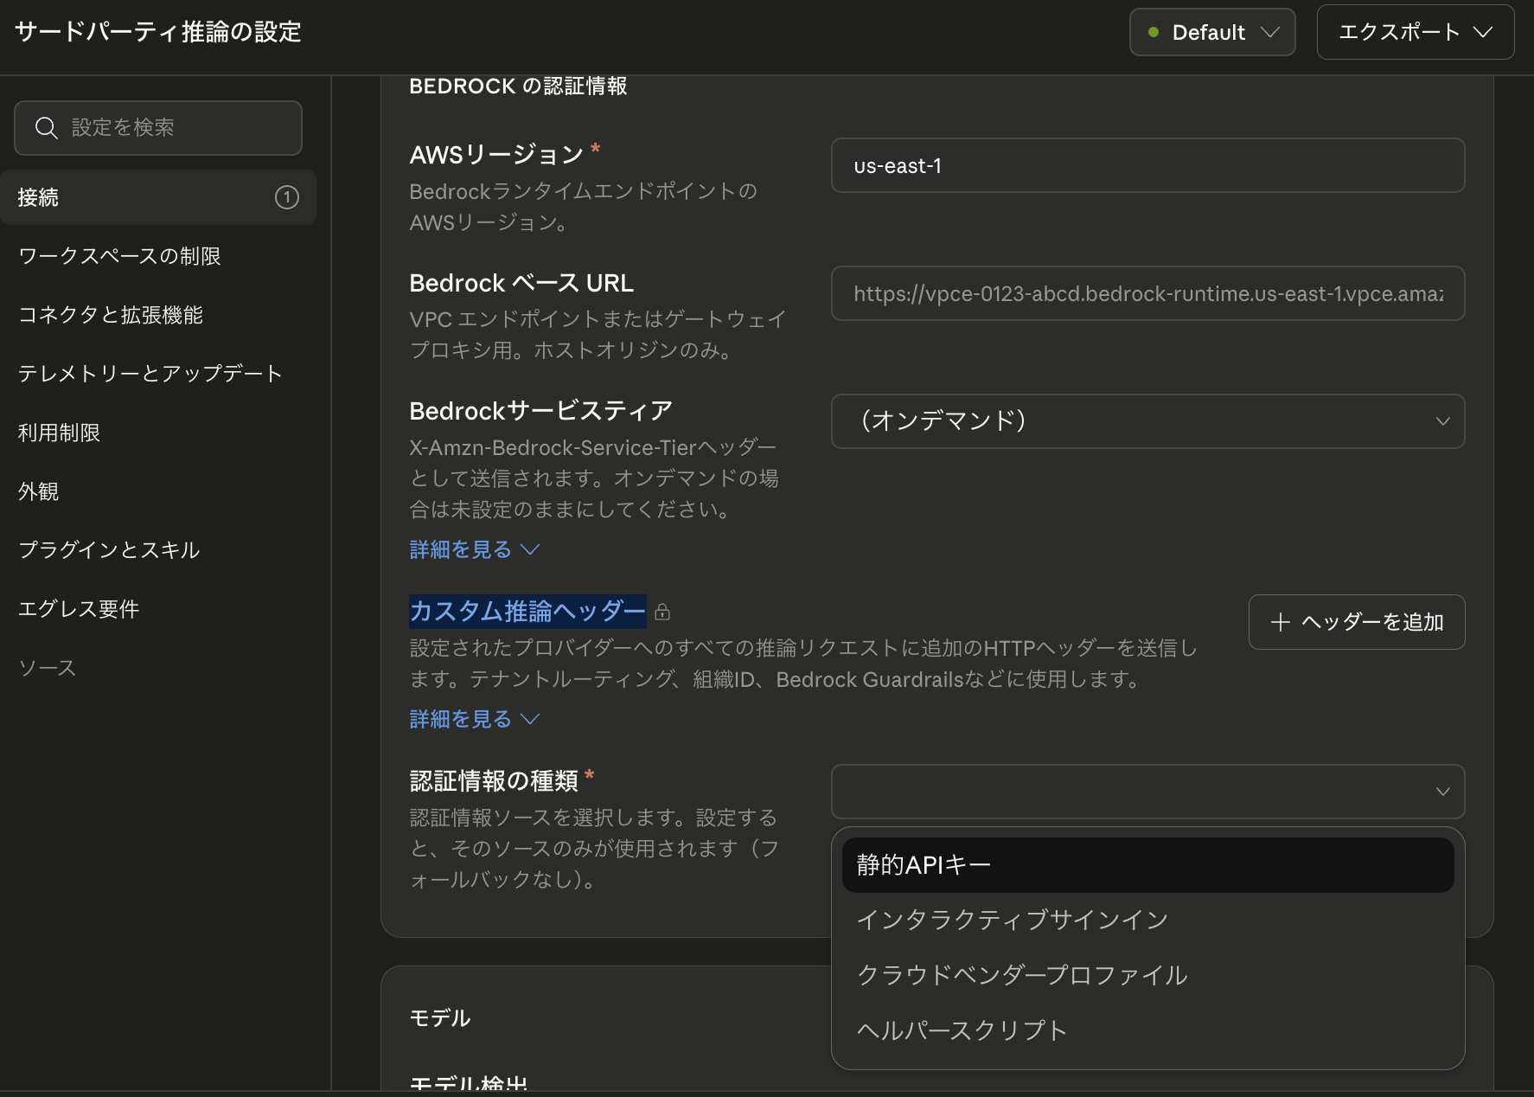This screenshot has height=1097, width=1534.
Task: Open the エクスポート dropdown menu
Action: coord(1416,33)
